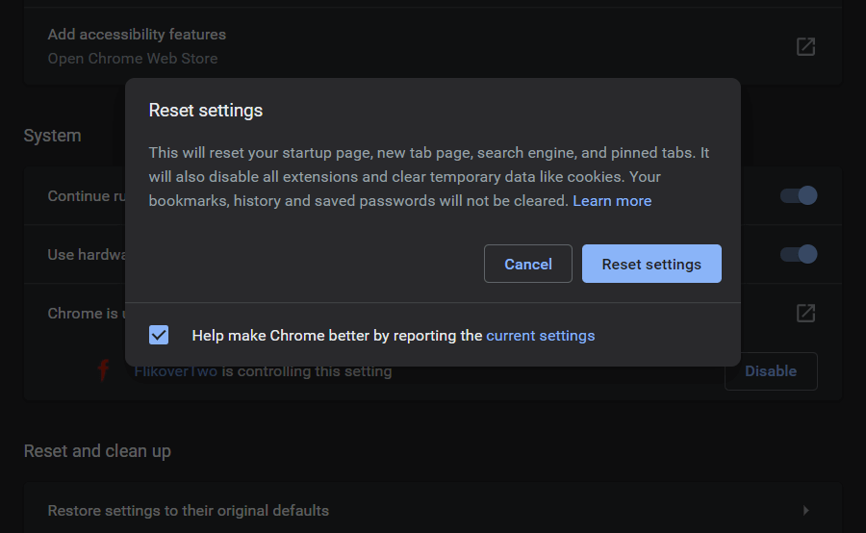Follow the current settings link
This screenshot has height=533, width=866.
(x=540, y=336)
